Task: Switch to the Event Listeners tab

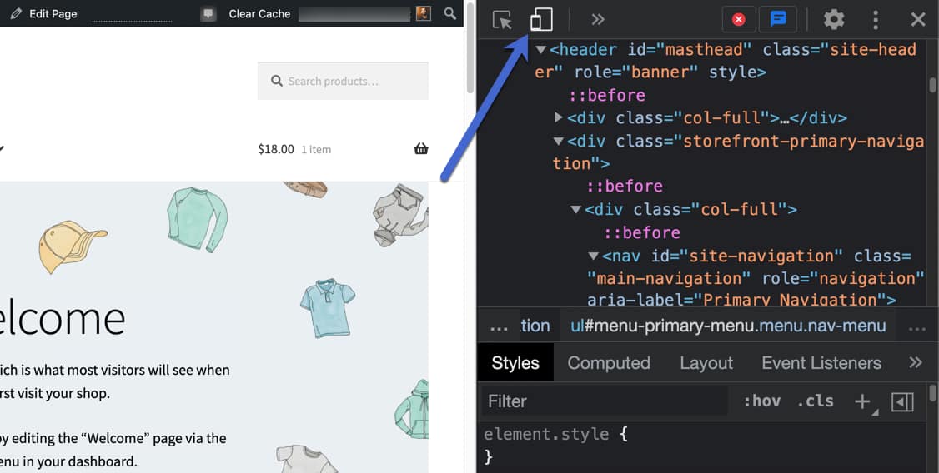Action: (x=821, y=363)
